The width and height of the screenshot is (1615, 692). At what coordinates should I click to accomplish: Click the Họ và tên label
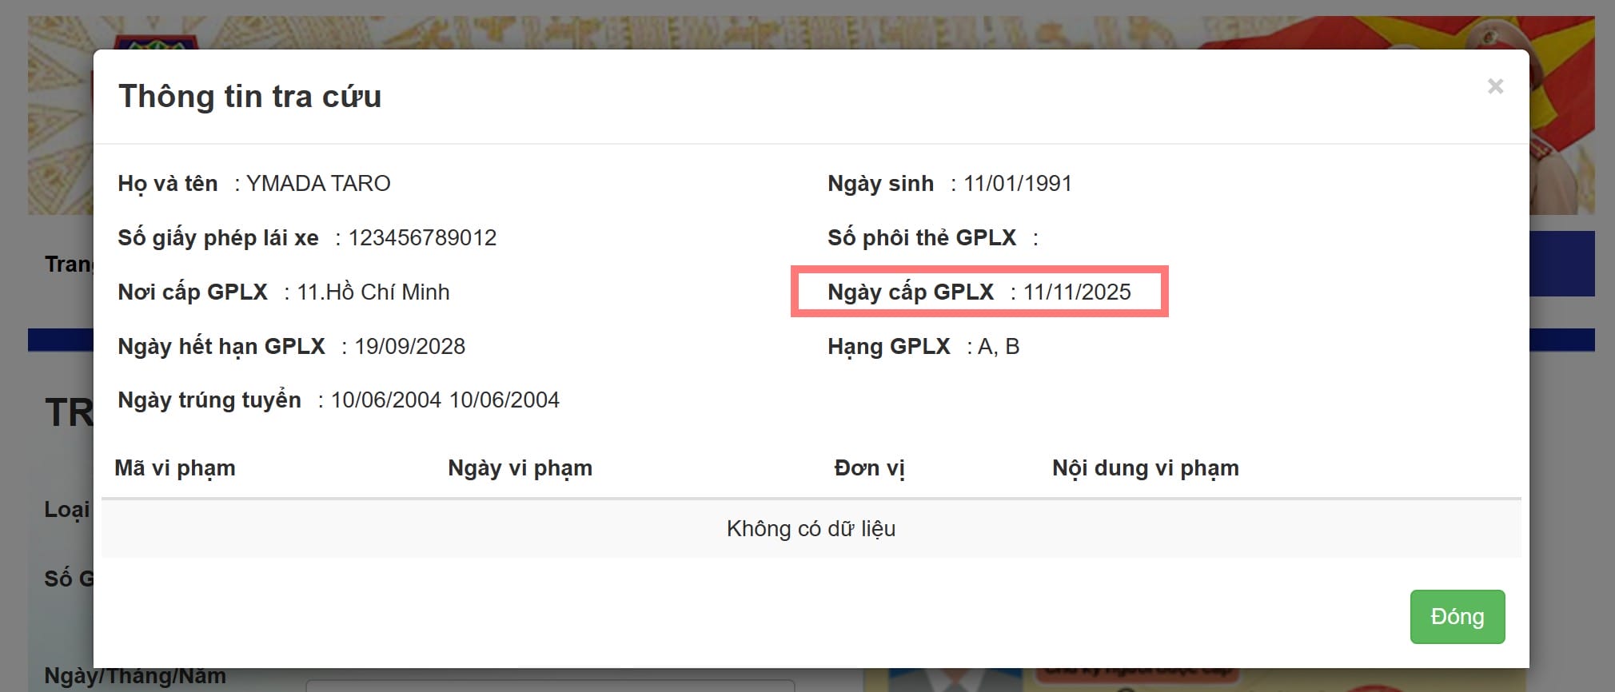(168, 184)
